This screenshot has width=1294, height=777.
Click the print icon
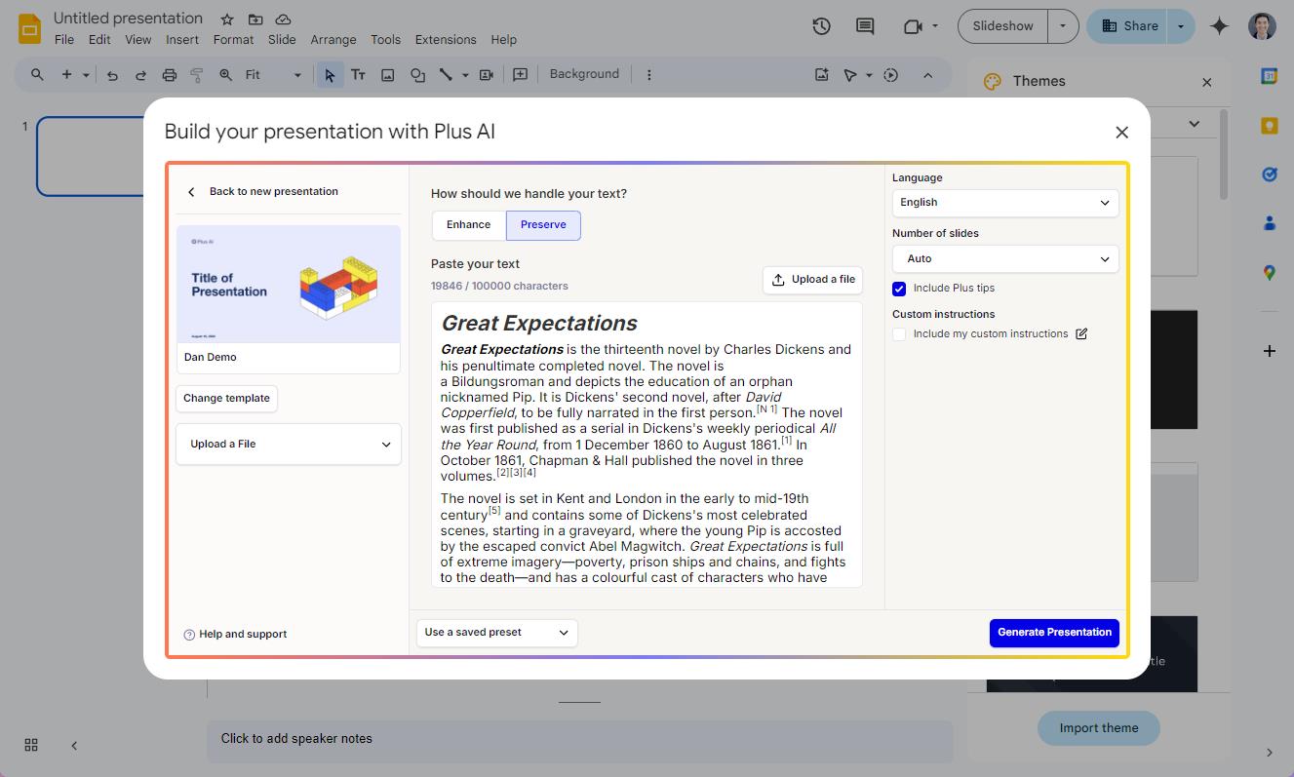(x=169, y=75)
